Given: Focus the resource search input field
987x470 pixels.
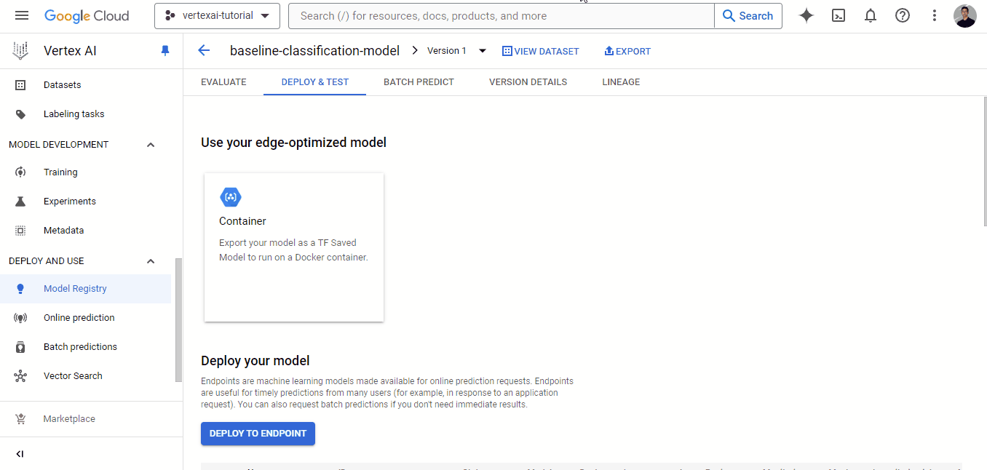Looking at the screenshot, I should click(x=502, y=16).
